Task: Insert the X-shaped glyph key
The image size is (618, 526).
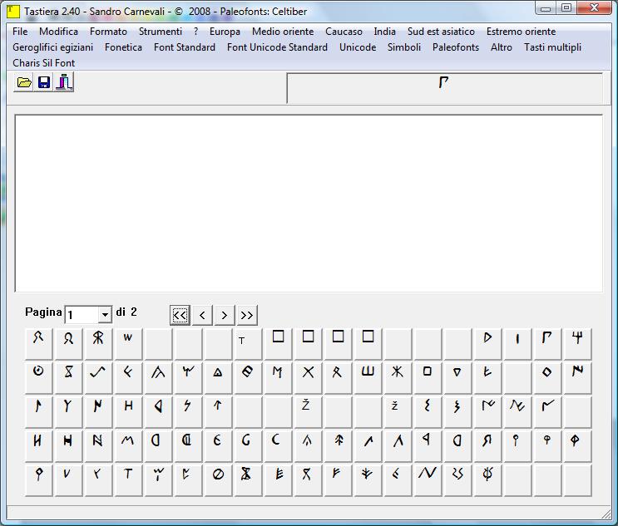Action: [308, 378]
